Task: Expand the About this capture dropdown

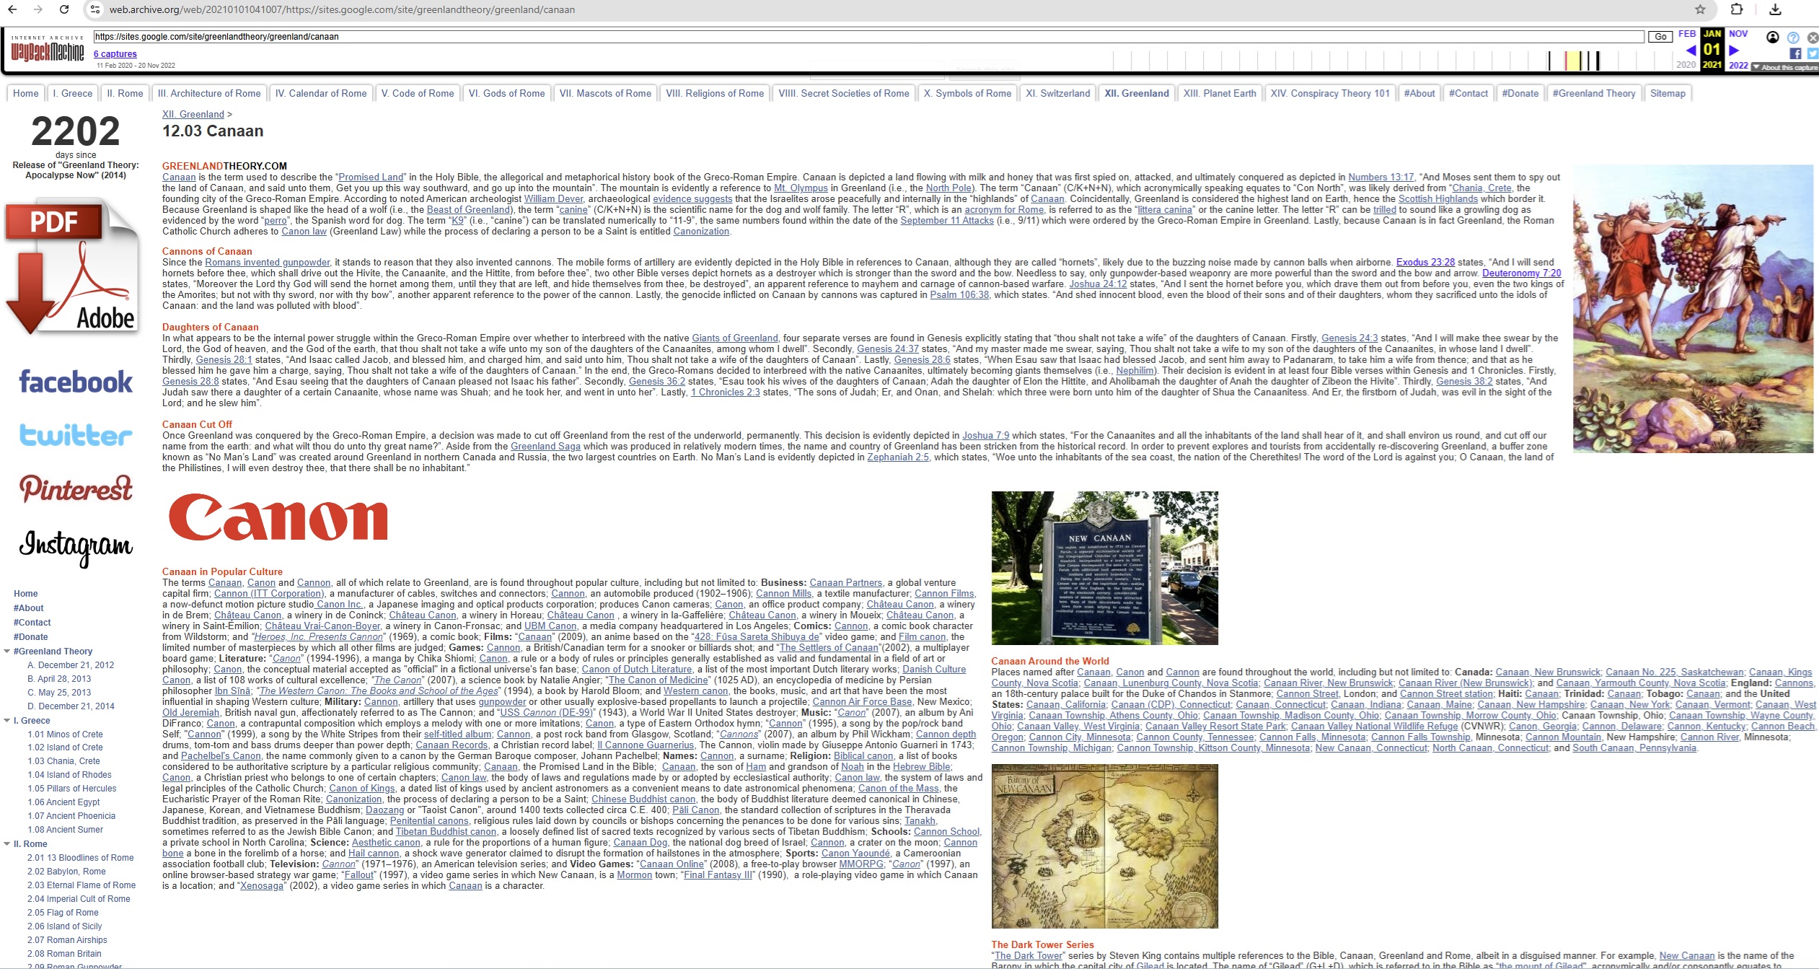Action: click(x=1785, y=67)
